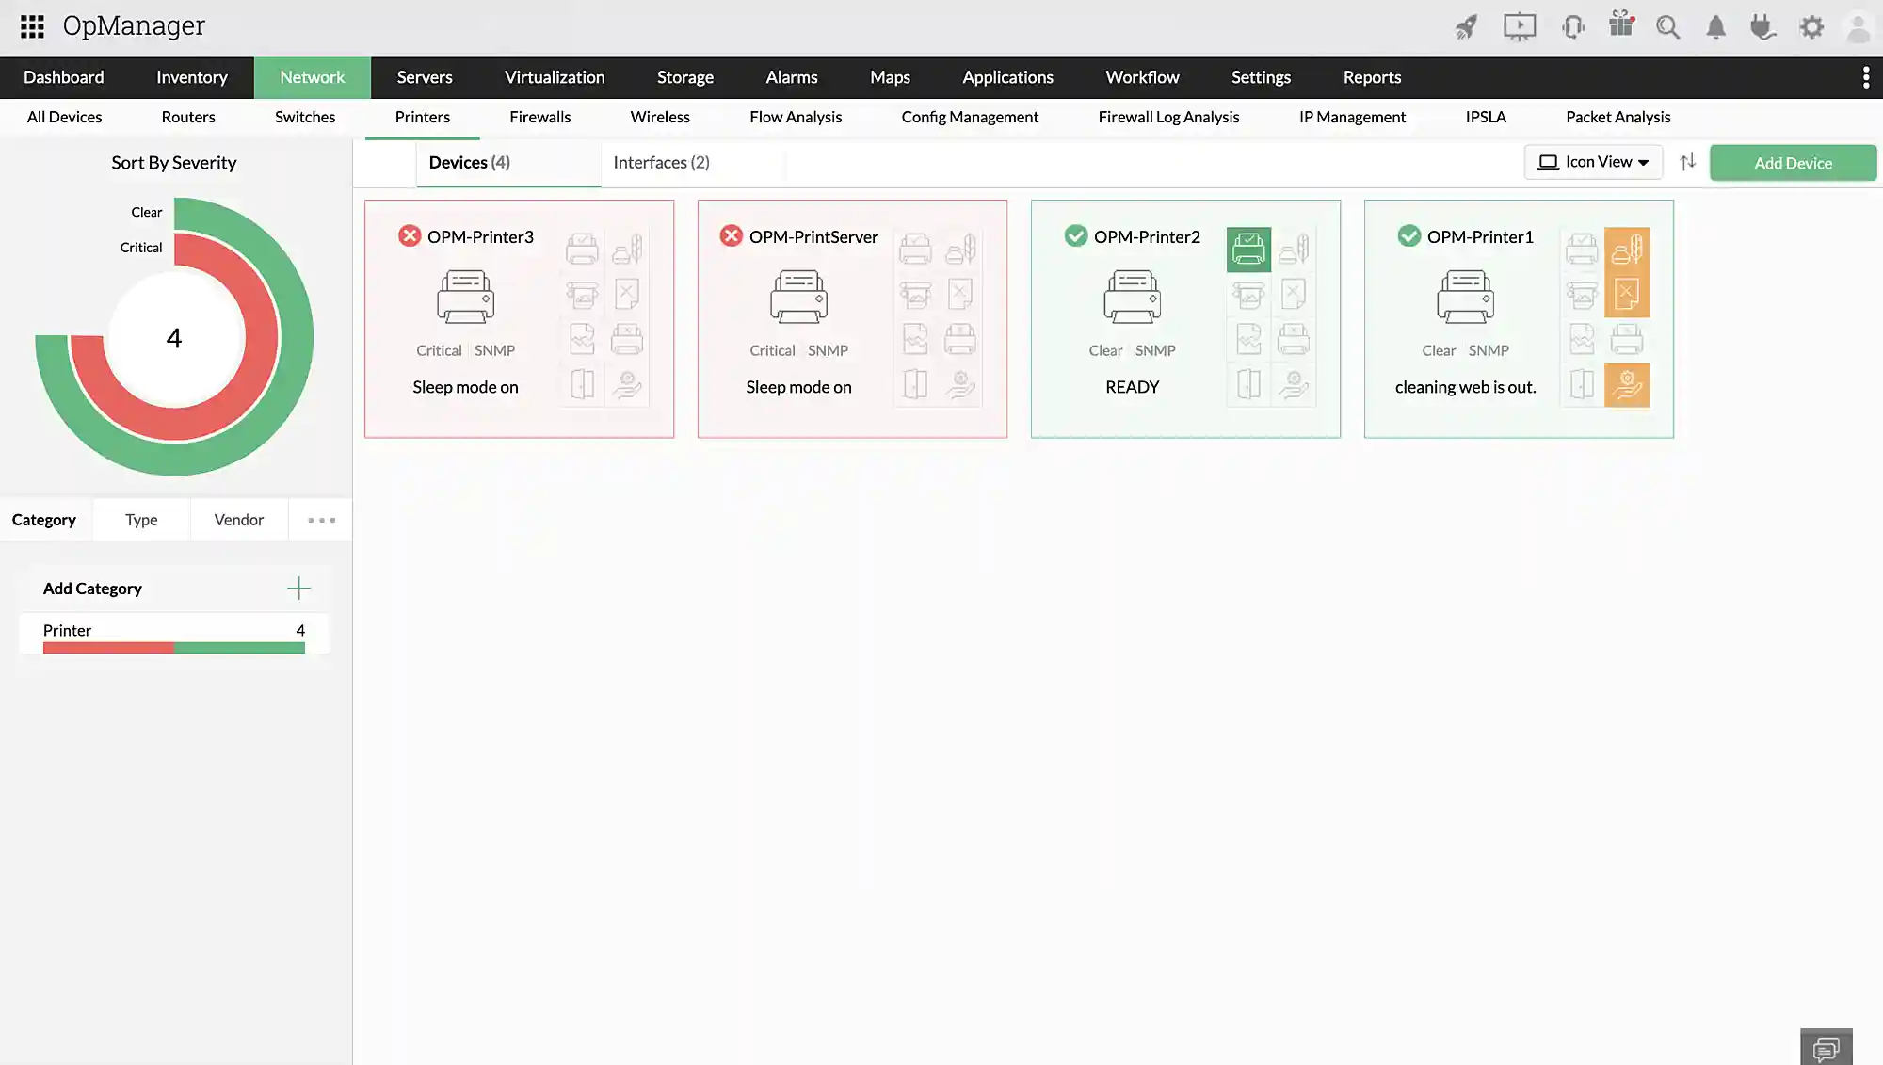
Task: Open the OPM-PrintServer device card
Action: (813, 236)
